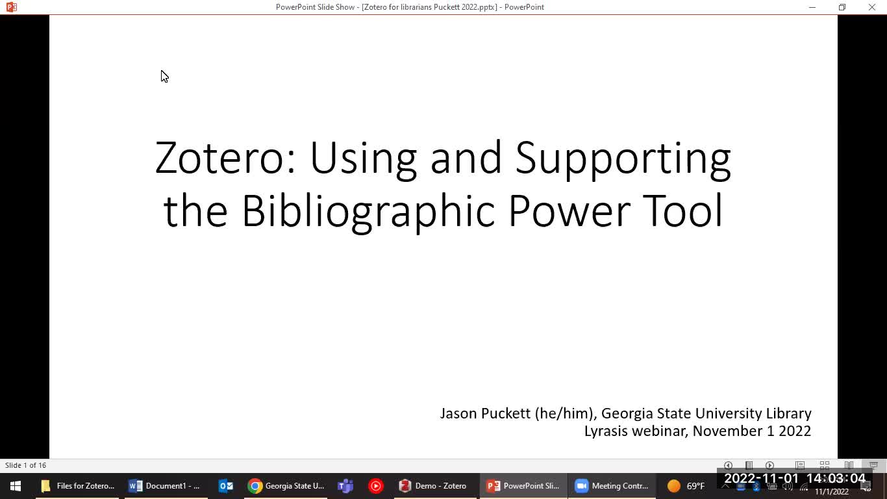The image size is (887, 499).
Task: Click PowerPoint app icon in title bar
Action: pyautogui.click(x=11, y=7)
